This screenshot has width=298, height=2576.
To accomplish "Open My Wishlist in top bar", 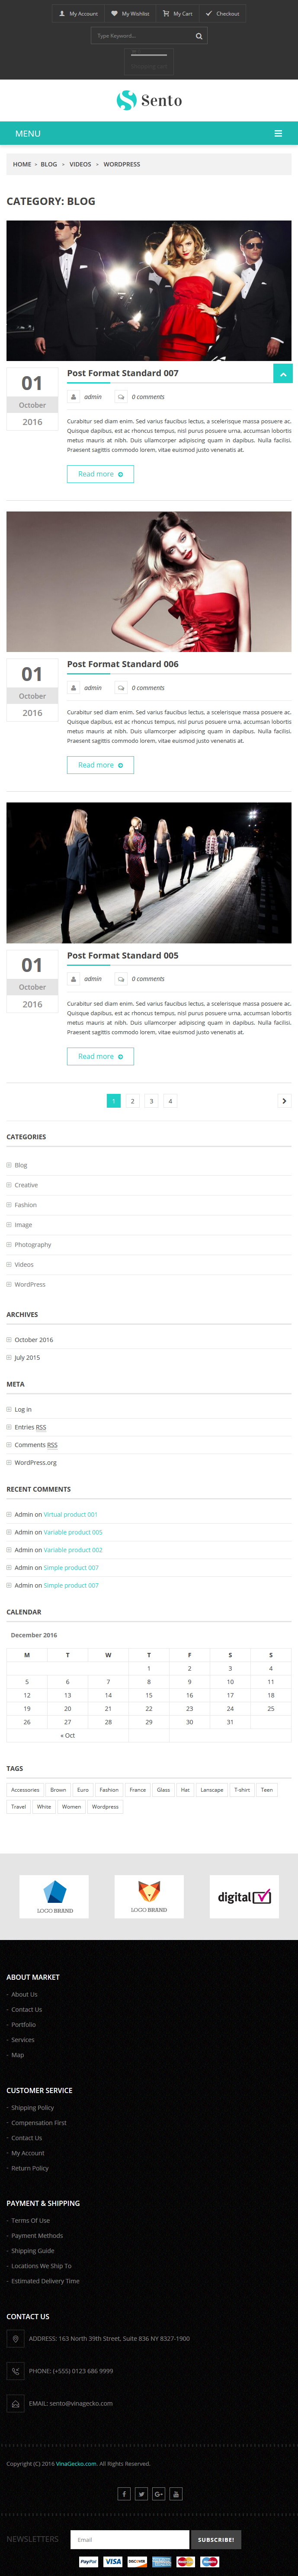I will (130, 14).
